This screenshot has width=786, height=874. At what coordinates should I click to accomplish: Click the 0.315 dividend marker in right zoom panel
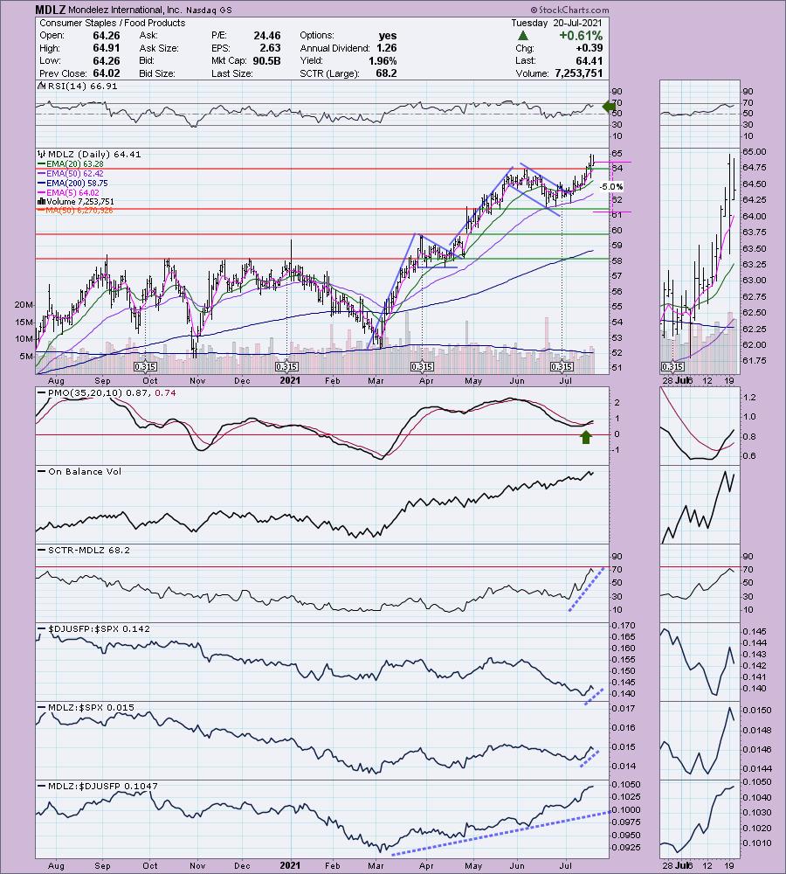coord(672,366)
